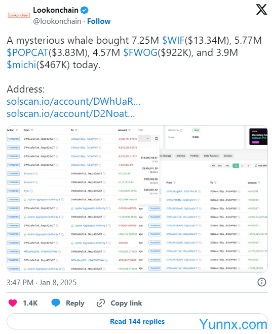
Task: Open the Lookonchain profile avatar
Action: tap(19, 15)
